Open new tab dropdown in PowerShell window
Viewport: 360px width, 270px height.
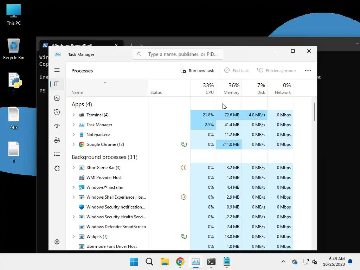click(142, 45)
